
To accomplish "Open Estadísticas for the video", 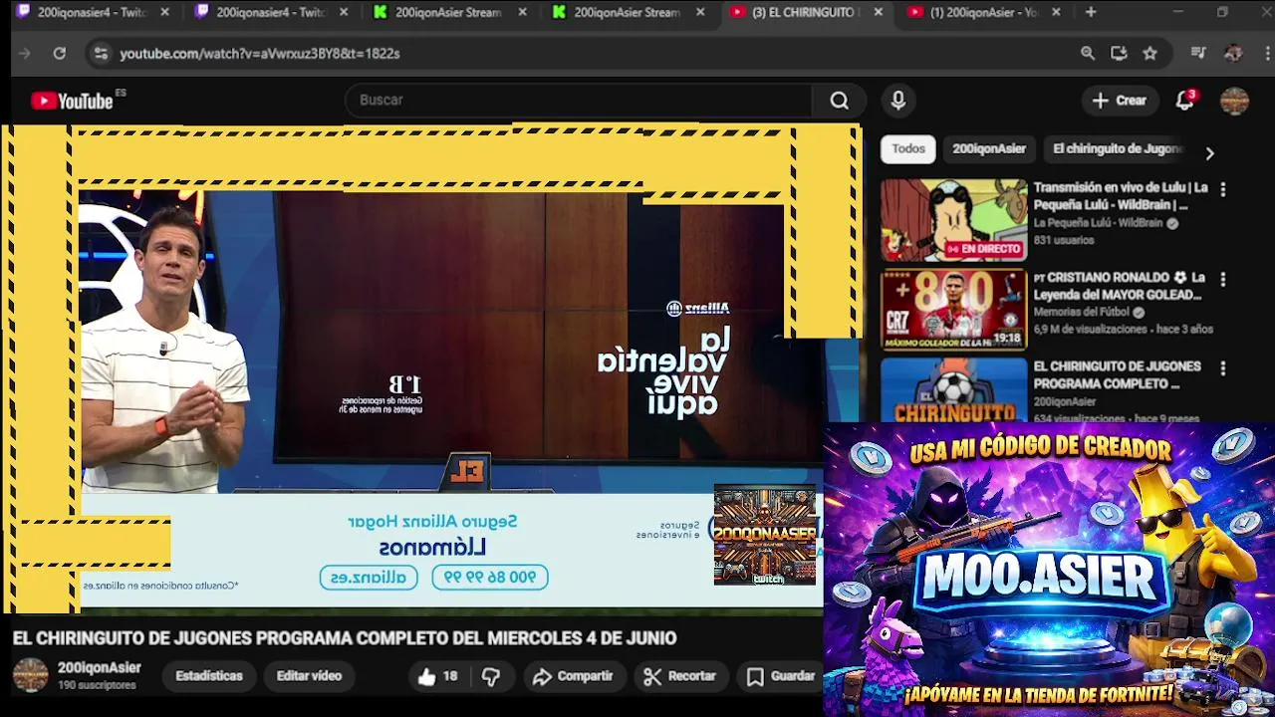I will tap(209, 676).
